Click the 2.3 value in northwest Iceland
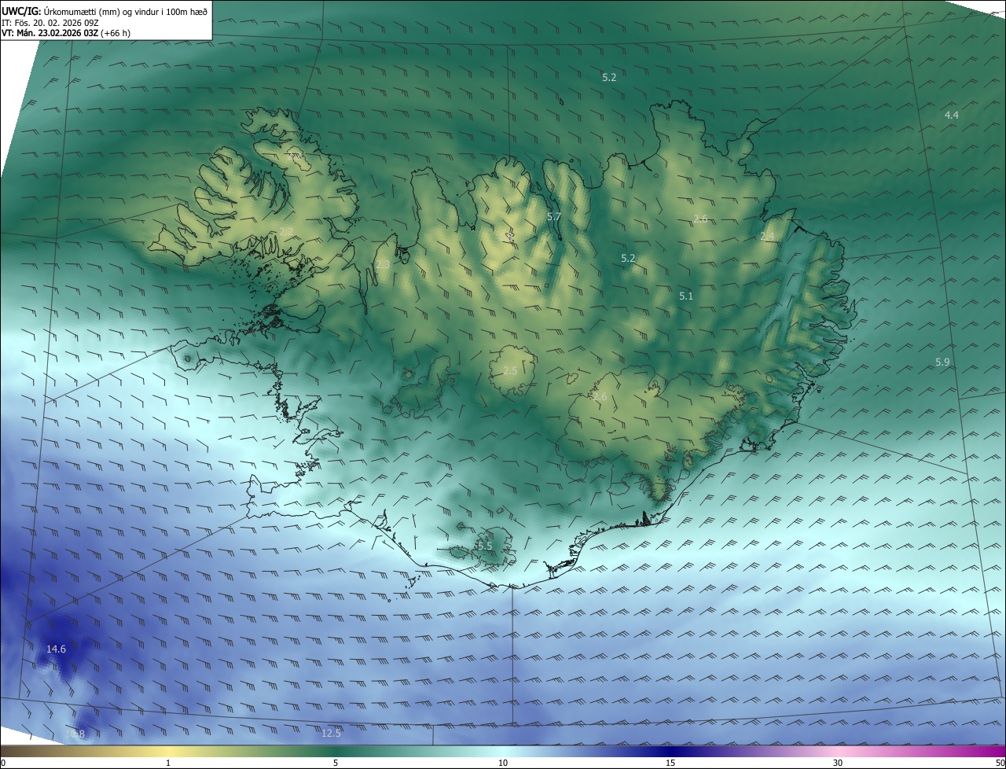This screenshot has height=769, width=1006. (383, 265)
